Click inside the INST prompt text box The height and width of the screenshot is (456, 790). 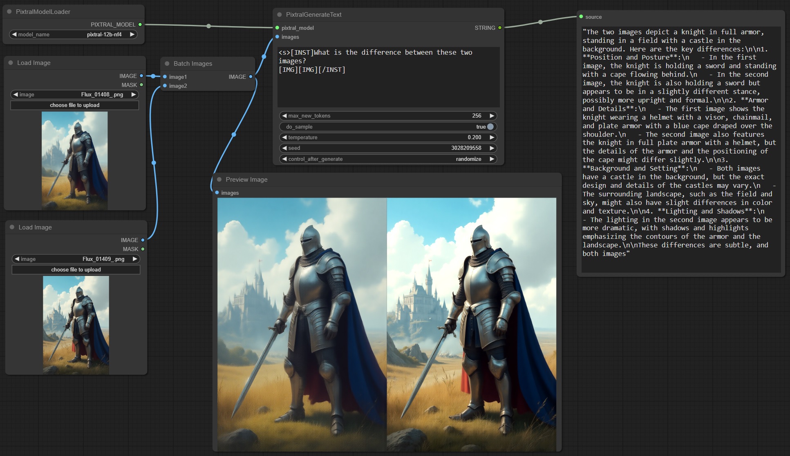[x=388, y=86]
